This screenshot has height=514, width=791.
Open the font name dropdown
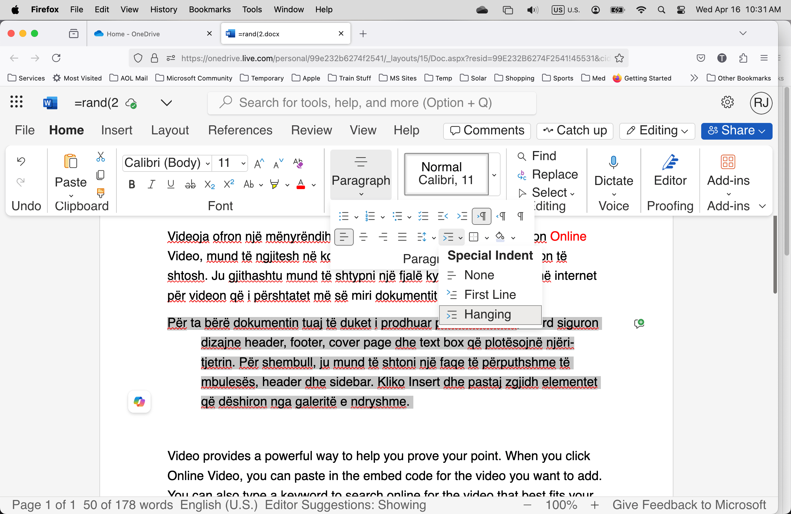(x=208, y=163)
